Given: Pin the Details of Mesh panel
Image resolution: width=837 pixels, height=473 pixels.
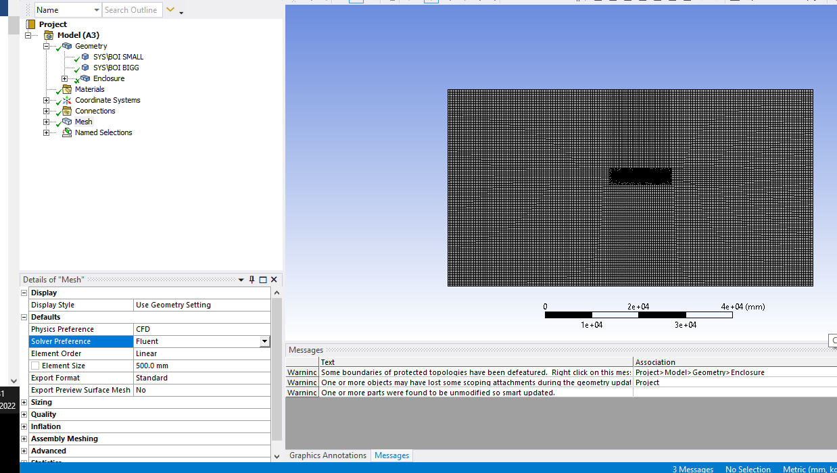Looking at the screenshot, I should coord(252,280).
